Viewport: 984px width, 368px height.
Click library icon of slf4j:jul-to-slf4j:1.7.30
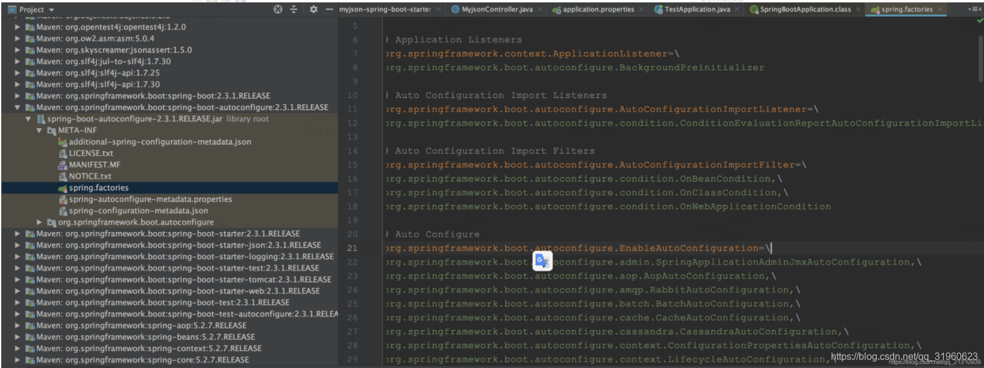[30, 61]
